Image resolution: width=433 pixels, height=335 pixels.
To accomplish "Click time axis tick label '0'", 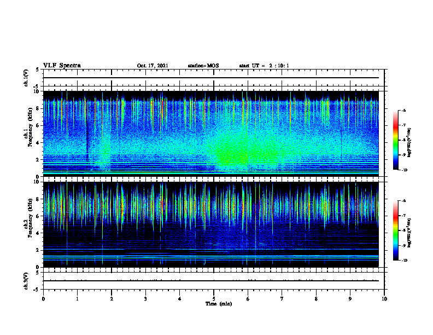I will [x=43, y=299].
